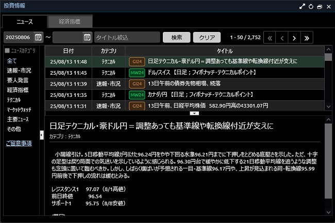The image size is (335, 223).
Task: Expand the 投資情報 window to full size
Action: [x=302, y=6]
